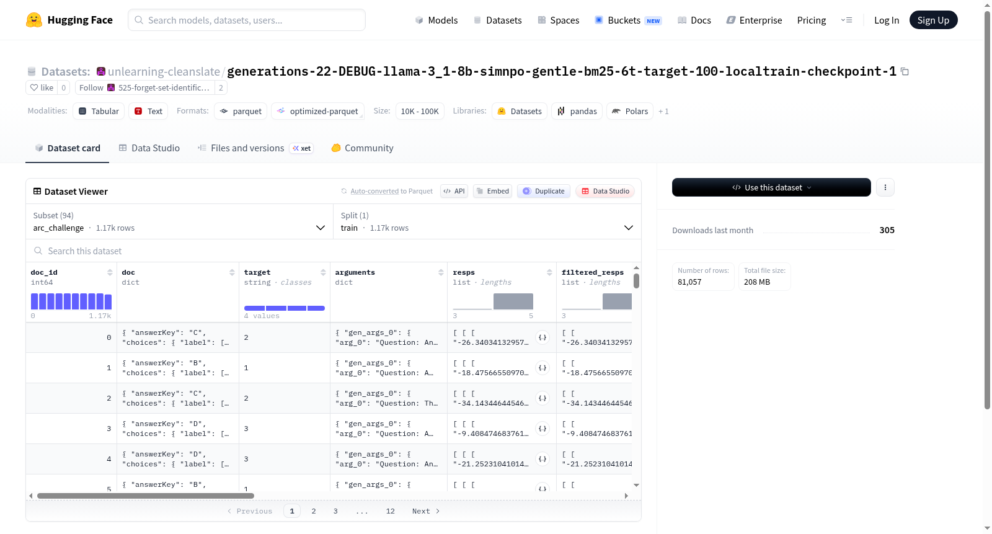Expand JSON view icon for resps row 2

(542, 398)
